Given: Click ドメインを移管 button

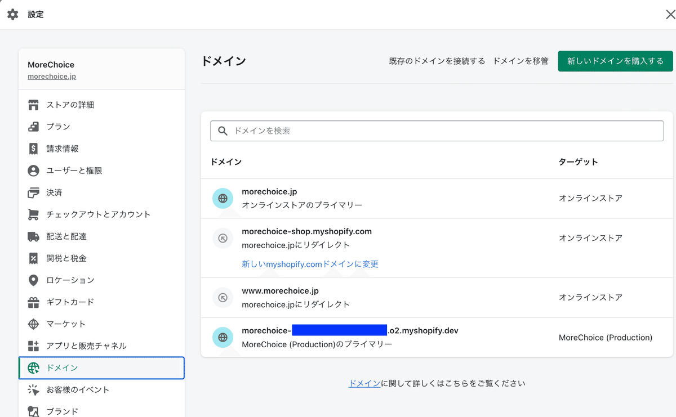Looking at the screenshot, I should [x=521, y=61].
